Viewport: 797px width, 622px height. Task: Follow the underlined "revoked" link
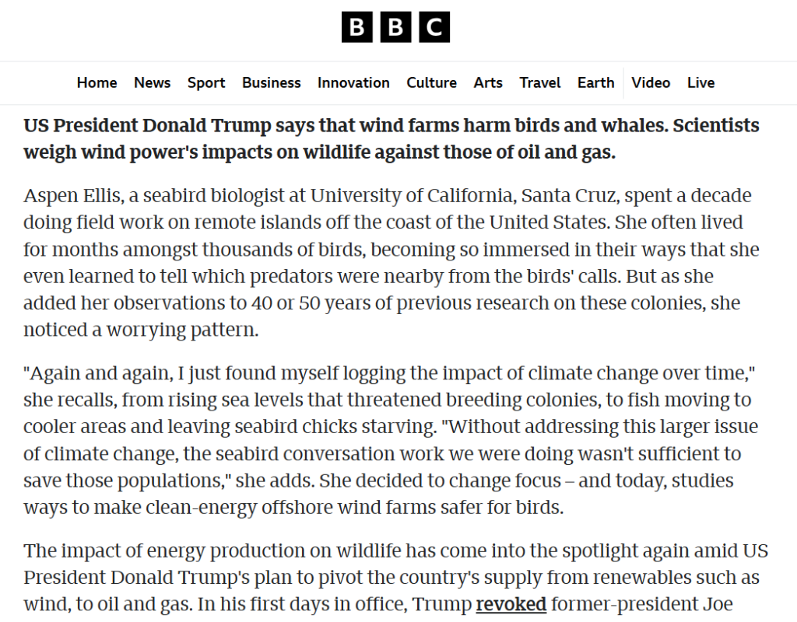(x=511, y=604)
